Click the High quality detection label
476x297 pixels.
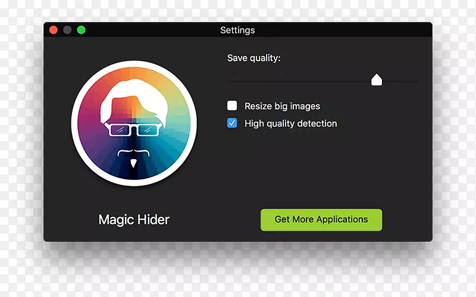(x=290, y=124)
